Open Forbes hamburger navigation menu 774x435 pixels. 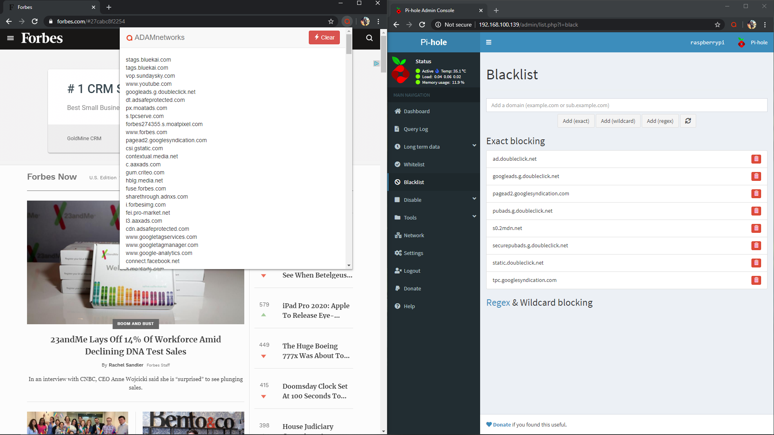click(x=10, y=38)
